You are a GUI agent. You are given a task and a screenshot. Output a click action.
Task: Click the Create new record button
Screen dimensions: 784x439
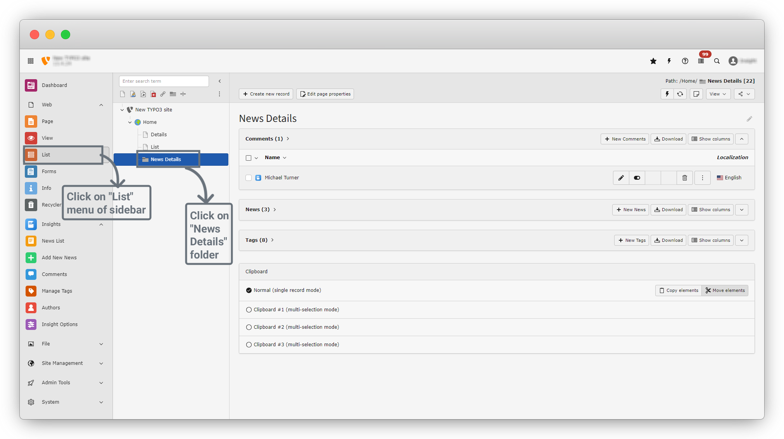pos(266,94)
